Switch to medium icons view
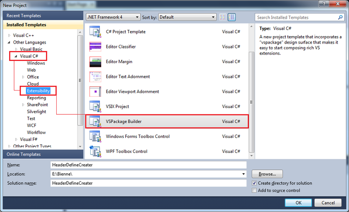349x212 pixels. click(232, 17)
